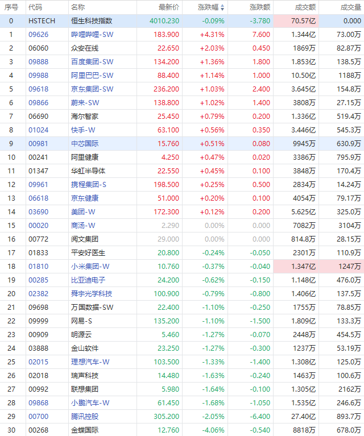Open 哔哩哔哩-SW stock name
This screenshot has height=436, width=364.
pos(92,35)
